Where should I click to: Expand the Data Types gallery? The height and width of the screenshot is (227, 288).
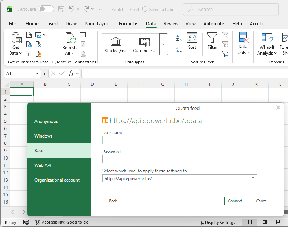tap(164, 44)
